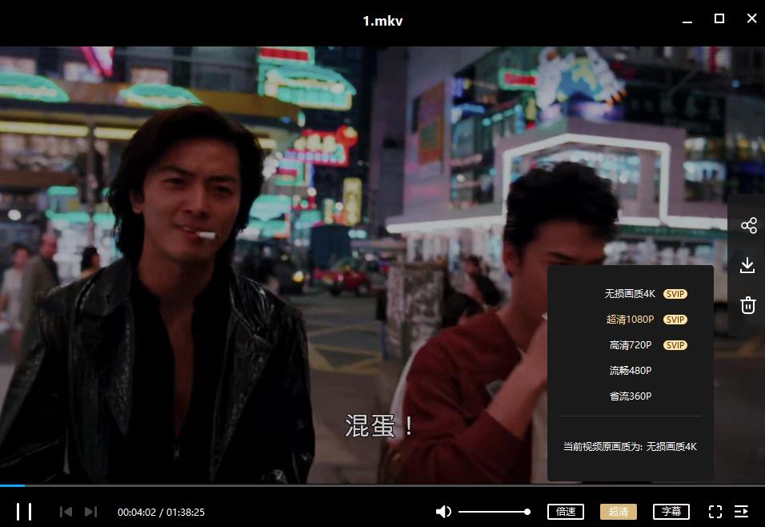The image size is (765, 527).
Task: Select 高清720P quality option
Action: (631, 345)
